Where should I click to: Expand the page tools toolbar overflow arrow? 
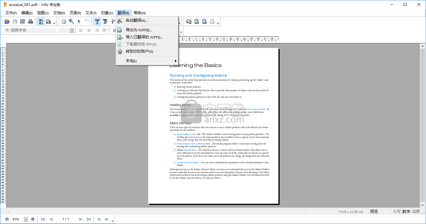[x=218, y=23]
